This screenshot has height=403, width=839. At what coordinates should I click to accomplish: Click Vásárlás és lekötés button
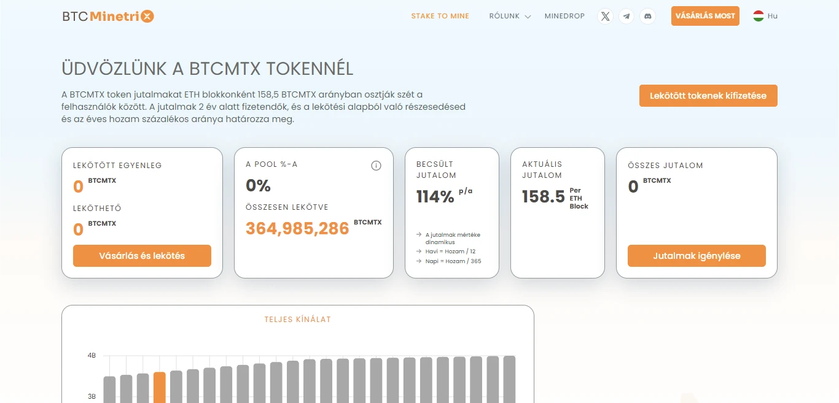[142, 256]
